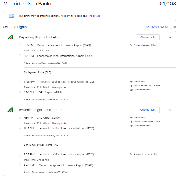Click departing In-seat power & USB outlets icon
The image size is (179, 178).
(x=131, y=86)
